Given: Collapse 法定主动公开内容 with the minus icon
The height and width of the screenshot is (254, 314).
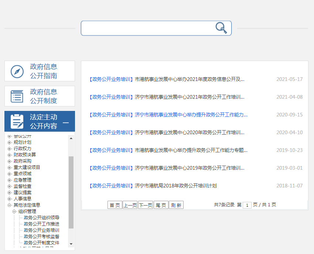Looking at the screenshot, I should point(66,123).
